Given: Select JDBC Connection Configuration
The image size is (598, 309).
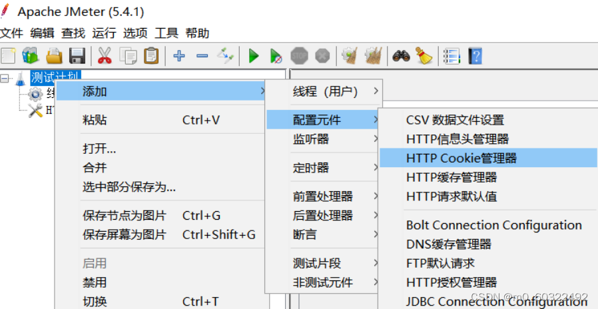Looking at the screenshot, I should 488,302.
